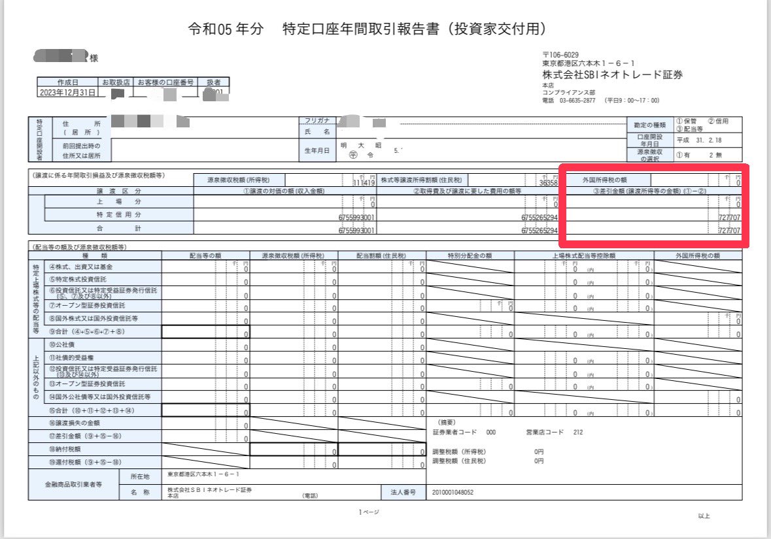Screen dimensions: 771x539
Task: Select the ①保管 account type option
Action: pyautogui.click(x=686, y=121)
